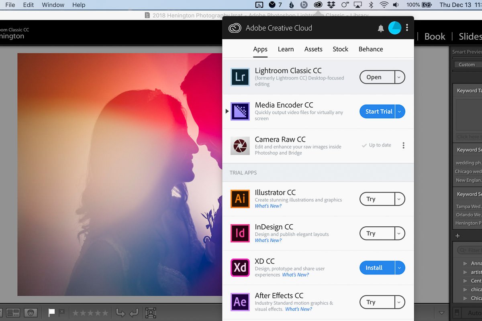Open the AirPlay display menu bar icon
The width and height of the screenshot is (482, 321).
[x=358, y=5]
